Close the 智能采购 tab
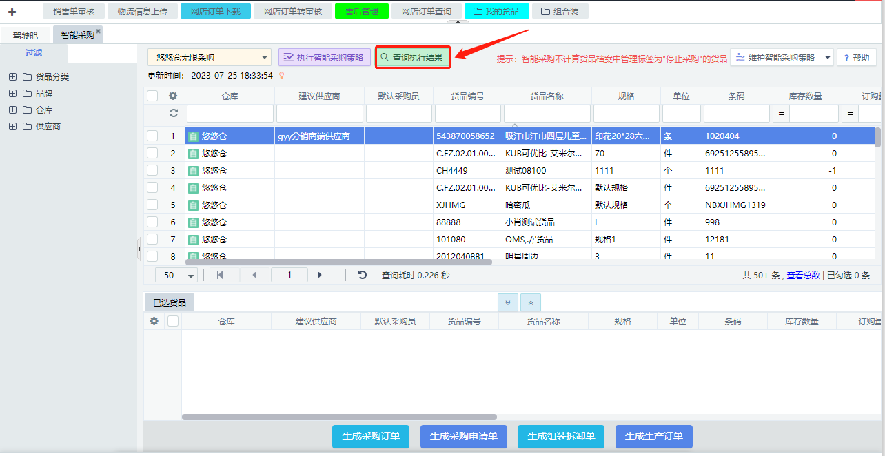The image size is (885, 456). [99, 31]
